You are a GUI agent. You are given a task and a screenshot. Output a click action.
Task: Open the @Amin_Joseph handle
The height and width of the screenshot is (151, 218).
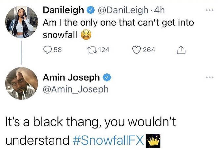pyautogui.click(x=76, y=89)
